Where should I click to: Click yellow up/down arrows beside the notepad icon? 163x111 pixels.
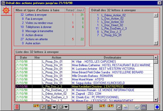[36, 106]
